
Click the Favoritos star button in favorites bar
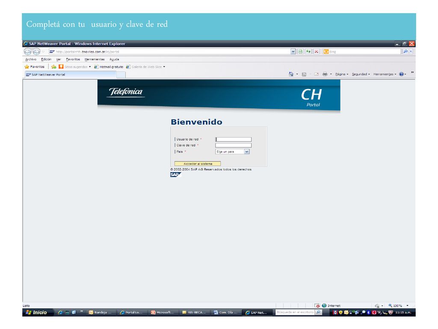pos(35,67)
